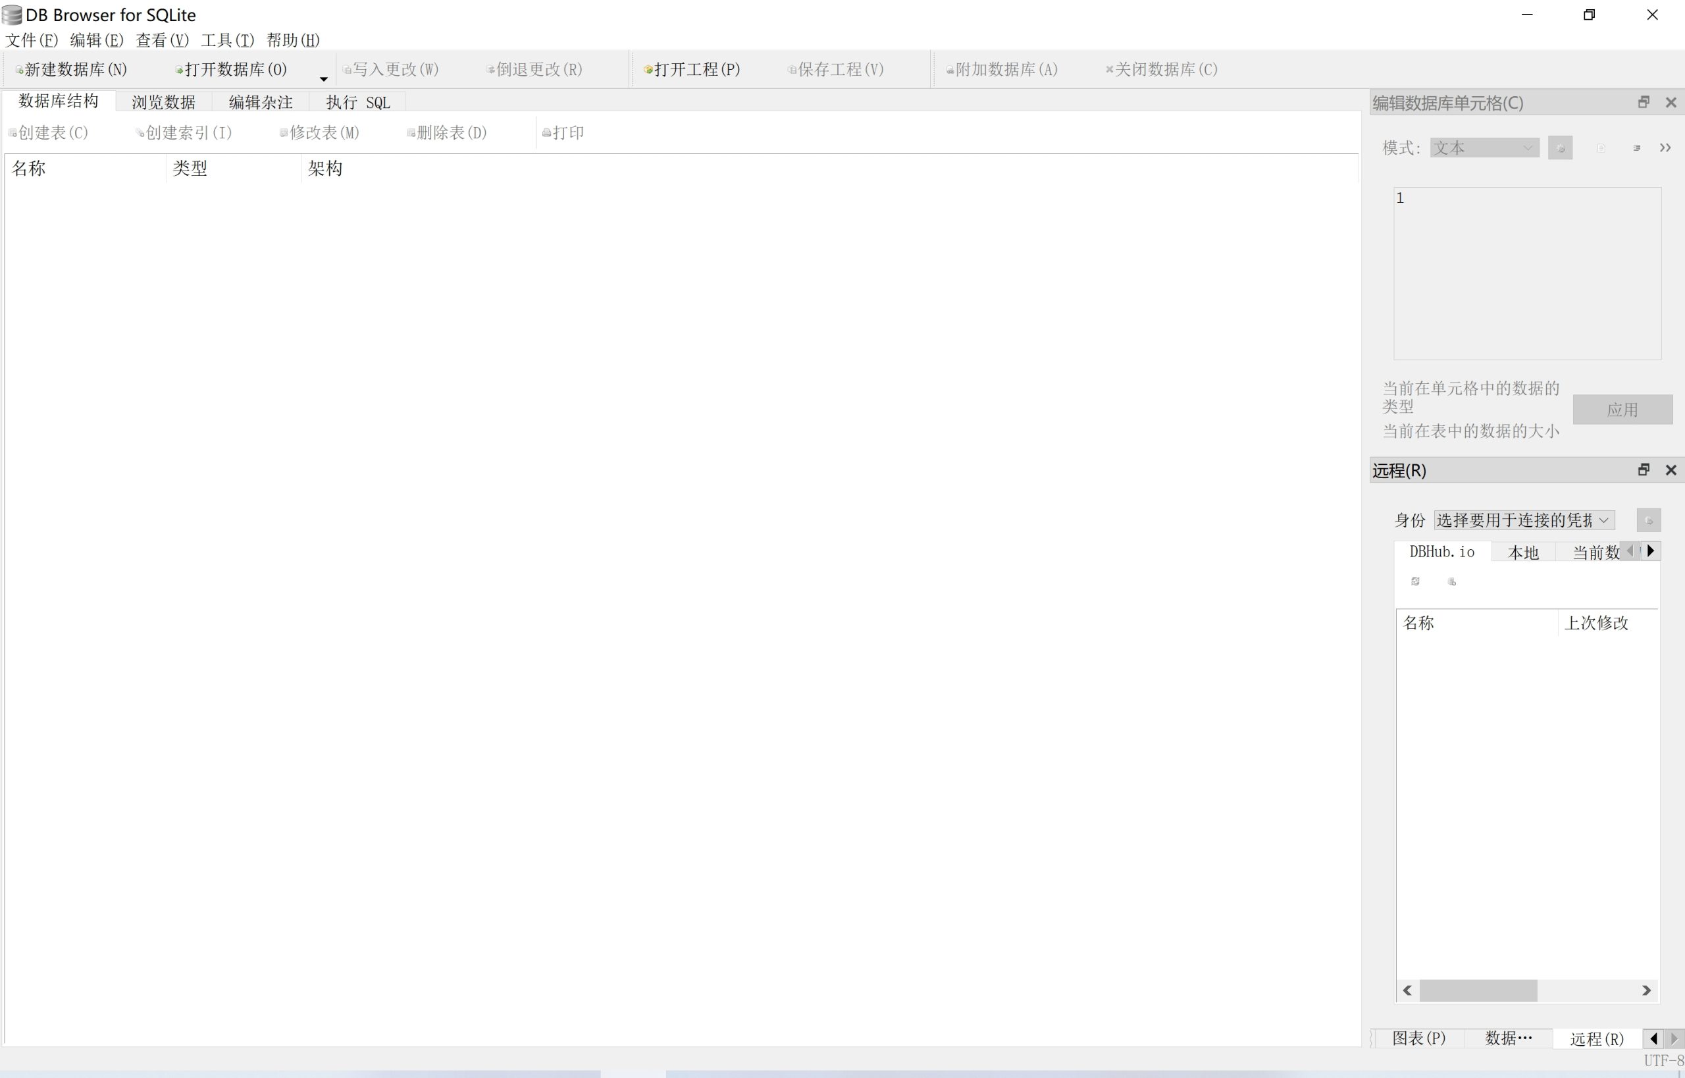Switch to the 图表 (Plot) bottom tab
1685x1078 pixels.
1418,1038
